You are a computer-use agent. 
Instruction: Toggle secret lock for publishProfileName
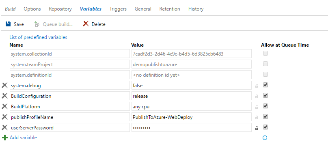click(257, 117)
